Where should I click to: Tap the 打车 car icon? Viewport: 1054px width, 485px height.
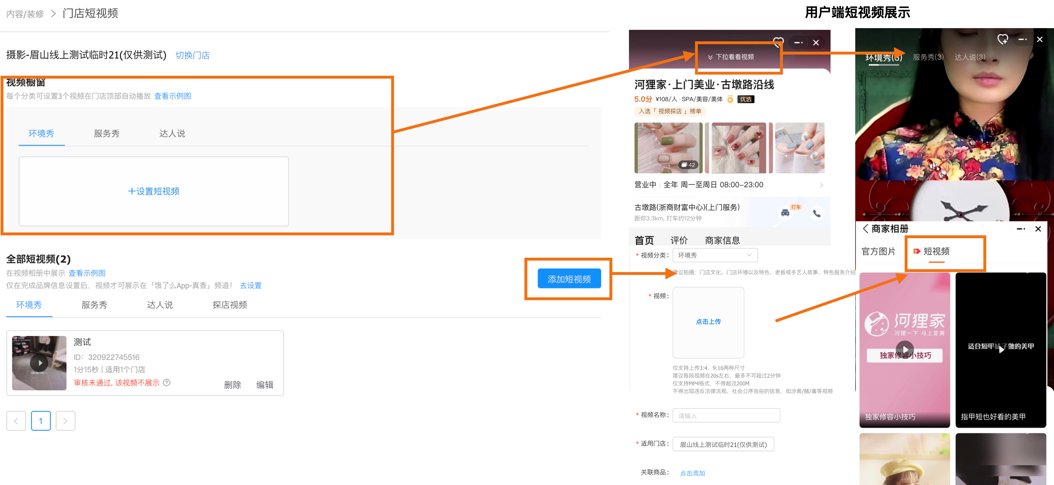click(x=785, y=213)
